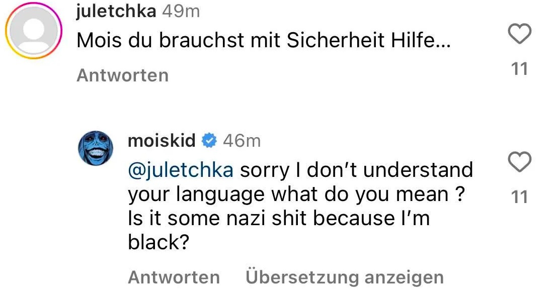The height and width of the screenshot is (294, 560).
Task: Show translation via Übersetzung anzeigen
Action: 345,277
